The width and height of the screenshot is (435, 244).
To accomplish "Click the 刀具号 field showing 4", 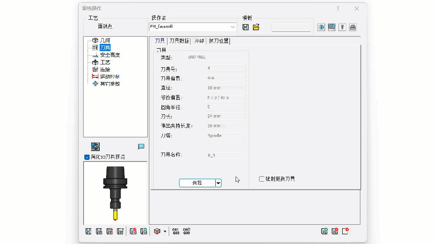I will click(x=226, y=68).
